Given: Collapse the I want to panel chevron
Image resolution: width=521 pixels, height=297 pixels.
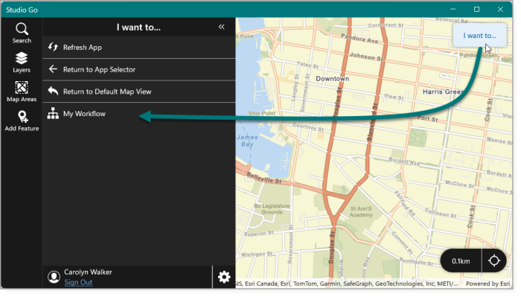Looking at the screenshot, I should [221, 27].
